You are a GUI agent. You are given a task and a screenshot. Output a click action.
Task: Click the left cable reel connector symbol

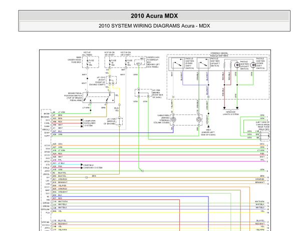pyautogui.click(x=173, y=119)
